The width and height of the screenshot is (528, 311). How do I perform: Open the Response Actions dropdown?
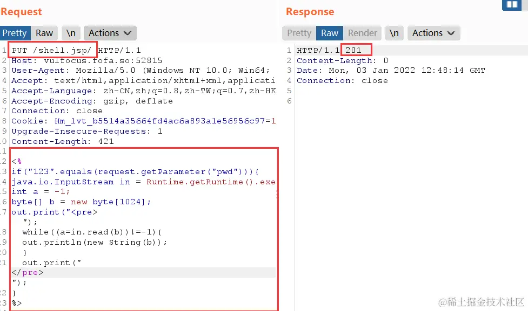(x=434, y=33)
